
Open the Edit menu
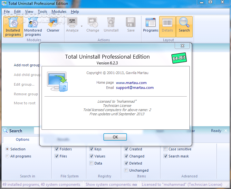pos(17,12)
